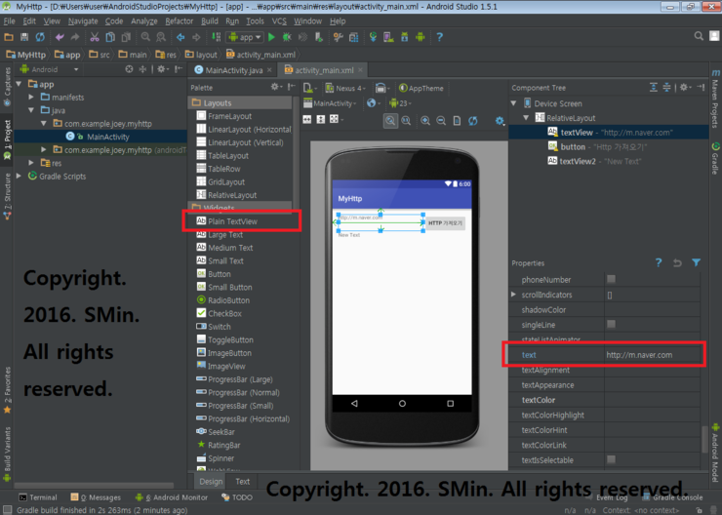The width and height of the screenshot is (722, 515).
Task: Switch to the Text editor tab
Action: click(x=243, y=482)
